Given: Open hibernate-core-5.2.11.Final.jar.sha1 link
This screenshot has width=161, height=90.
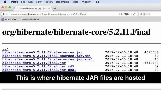Looking at the screenshot, I should tap(39, 70).
